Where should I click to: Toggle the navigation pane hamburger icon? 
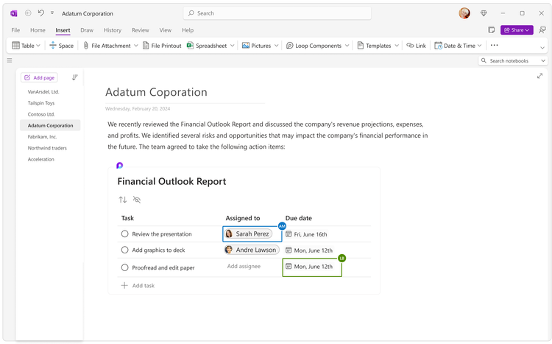(x=10, y=60)
